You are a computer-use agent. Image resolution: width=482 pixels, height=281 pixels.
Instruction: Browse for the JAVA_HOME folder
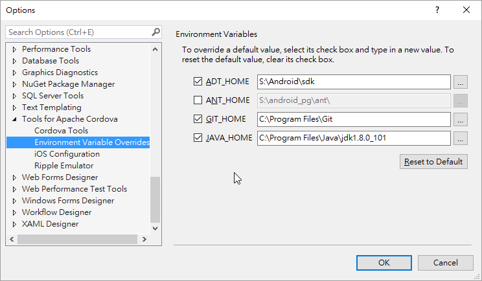coord(460,139)
